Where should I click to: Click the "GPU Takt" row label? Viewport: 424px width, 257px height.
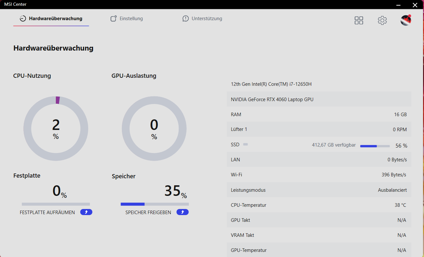pyautogui.click(x=241, y=220)
